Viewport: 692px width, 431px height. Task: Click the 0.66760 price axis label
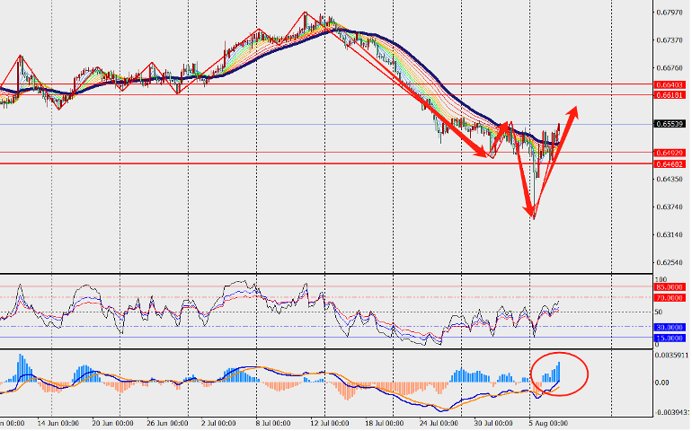point(669,68)
